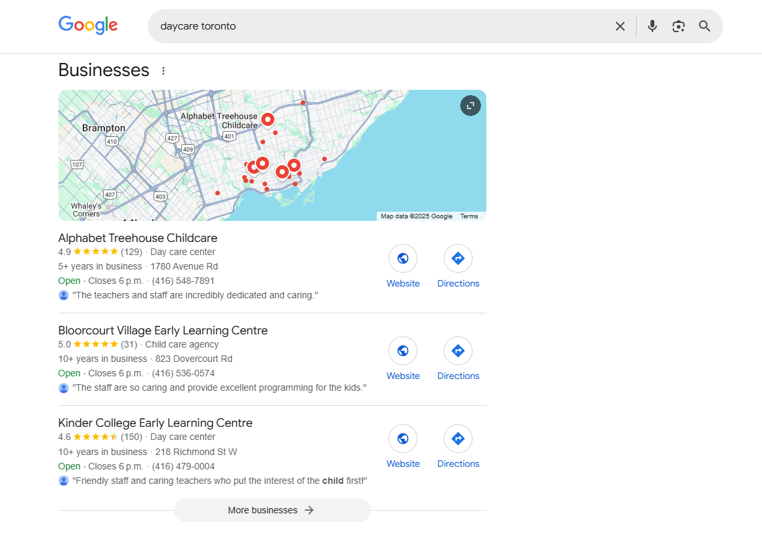Image resolution: width=762 pixels, height=535 pixels.
Task: Expand the map using the fullscreen arrow icon
Action: pos(470,106)
